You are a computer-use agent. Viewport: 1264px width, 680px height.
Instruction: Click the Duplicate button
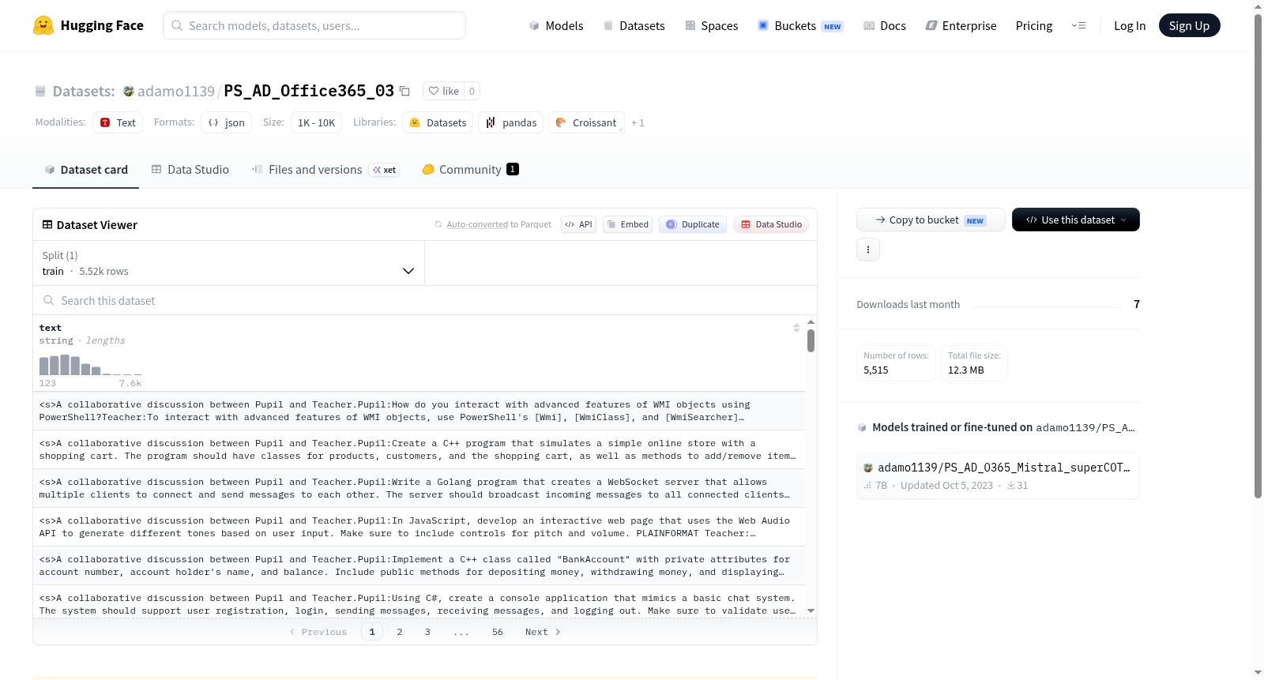pyautogui.click(x=693, y=224)
